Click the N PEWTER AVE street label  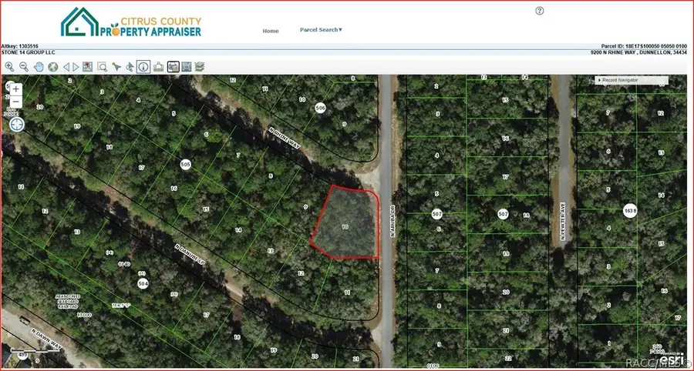(563, 221)
